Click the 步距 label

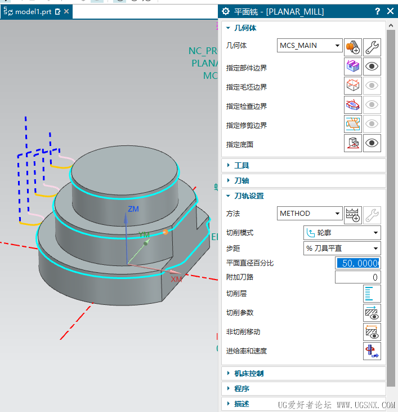pyautogui.click(x=233, y=249)
